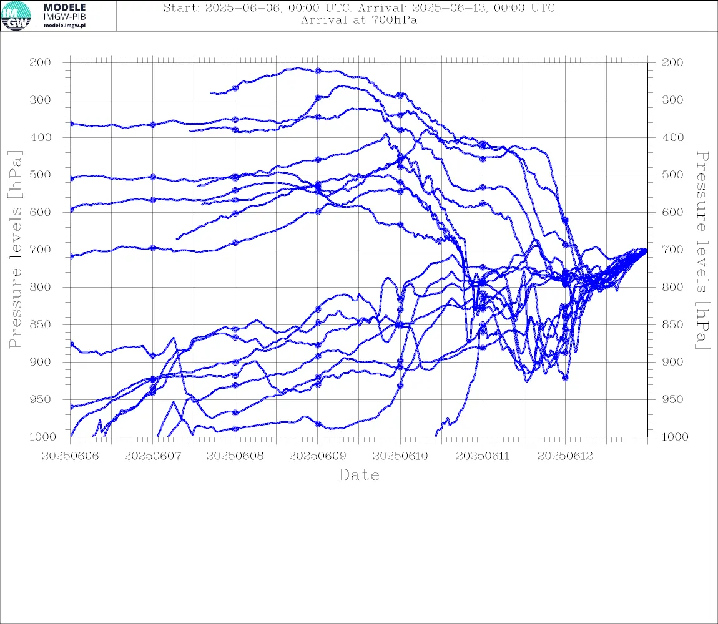
Task: Click the right axis 500 label
Action: tap(672, 175)
